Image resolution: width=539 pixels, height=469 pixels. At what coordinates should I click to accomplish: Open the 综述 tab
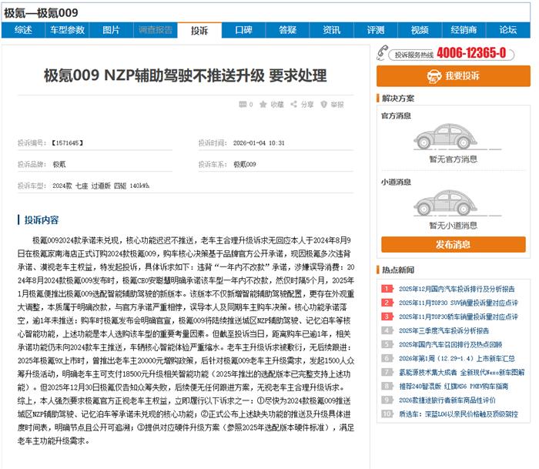pos(23,30)
